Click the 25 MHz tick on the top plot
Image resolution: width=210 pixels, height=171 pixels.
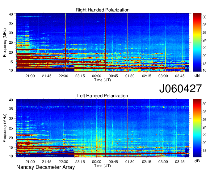[x=11, y=42]
